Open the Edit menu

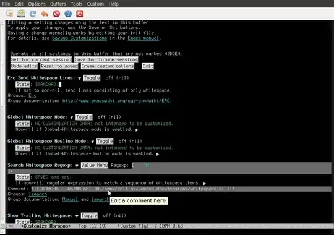click(x=19, y=4)
